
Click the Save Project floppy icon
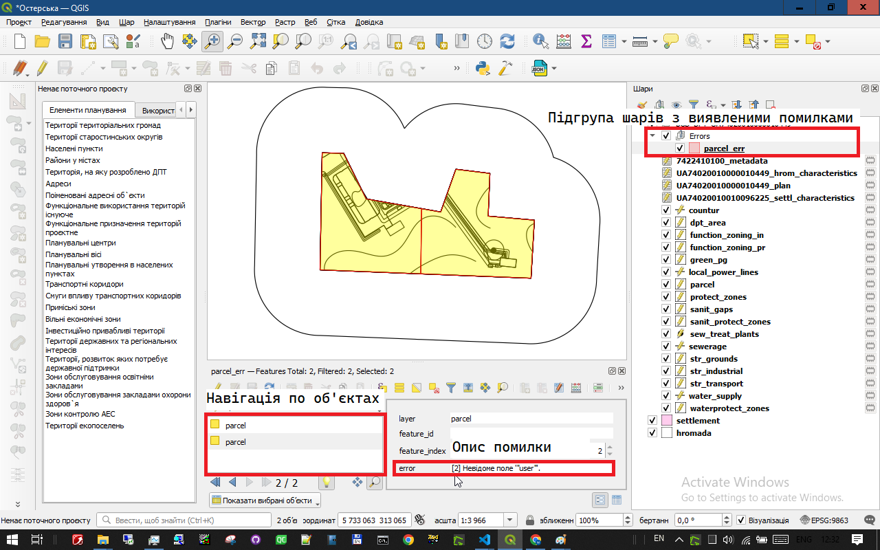[65, 41]
